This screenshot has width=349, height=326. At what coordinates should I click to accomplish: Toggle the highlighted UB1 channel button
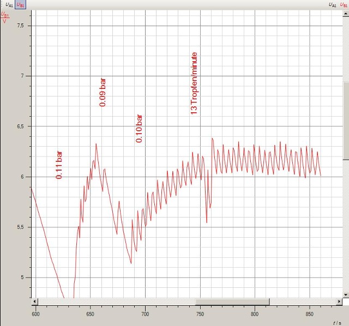coord(20,5)
